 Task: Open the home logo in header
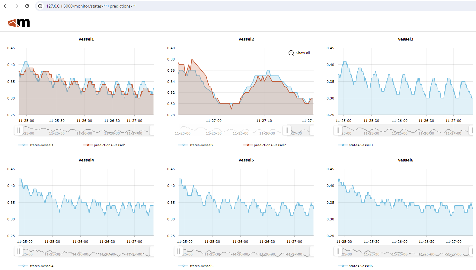(19, 23)
